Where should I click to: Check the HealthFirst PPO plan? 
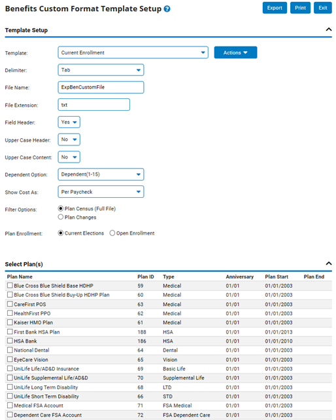pyautogui.click(x=10, y=313)
